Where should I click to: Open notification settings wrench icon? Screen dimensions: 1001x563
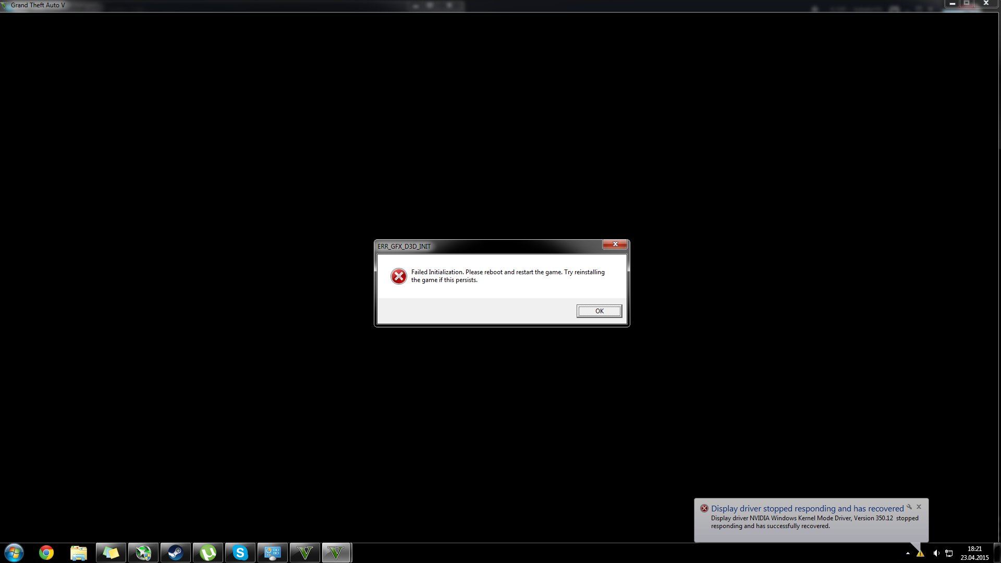point(909,507)
